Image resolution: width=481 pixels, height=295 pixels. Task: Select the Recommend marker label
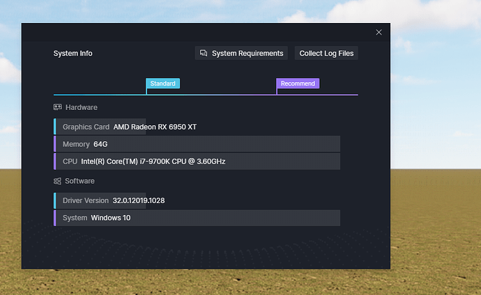(x=298, y=83)
